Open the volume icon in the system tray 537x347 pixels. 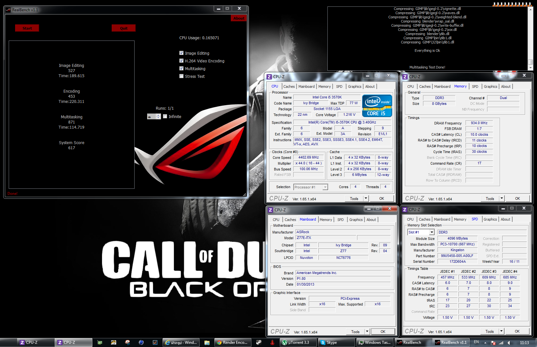pos(509,343)
